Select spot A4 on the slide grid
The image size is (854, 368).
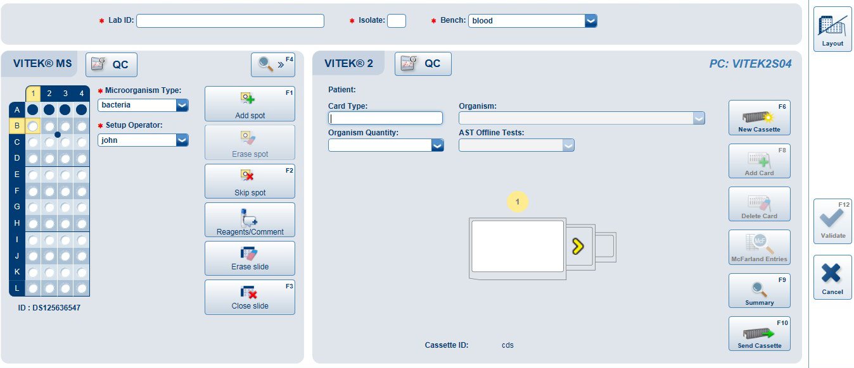[x=82, y=109]
